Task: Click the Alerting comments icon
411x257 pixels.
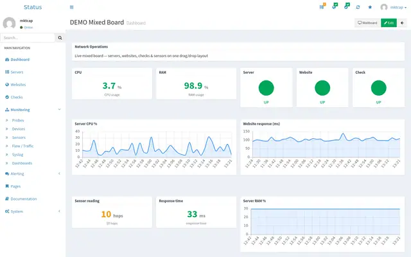Action: [x=7, y=174]
